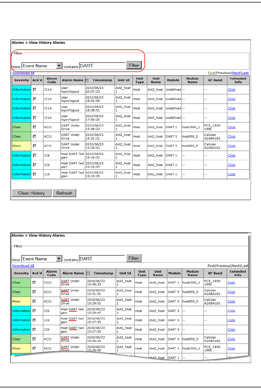Tick Ack'd checkbox for 18:38:51 row
The width and height of the screenshot is (261, 389).
35,108
